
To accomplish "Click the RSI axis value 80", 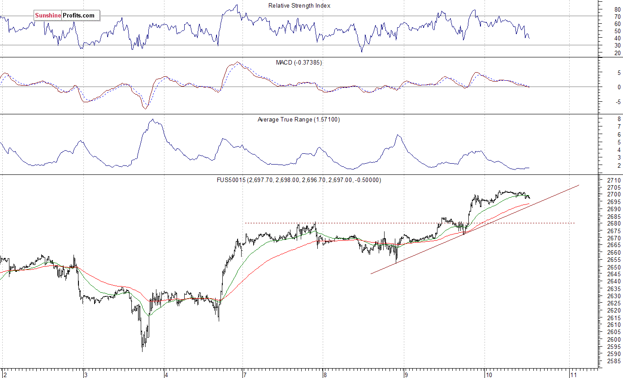I will [x=618, y=9].
